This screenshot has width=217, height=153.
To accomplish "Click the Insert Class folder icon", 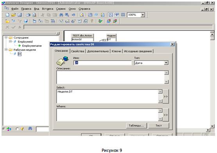I will (7, 21).
